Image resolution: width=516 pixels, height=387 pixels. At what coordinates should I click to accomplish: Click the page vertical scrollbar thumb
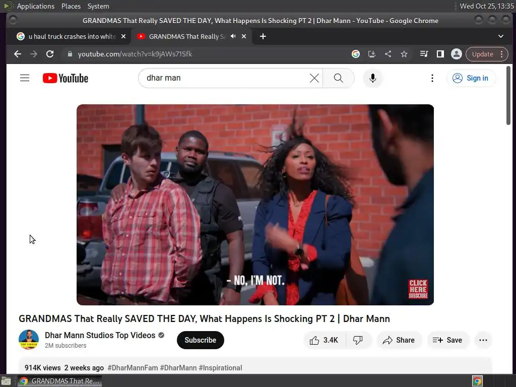point(508,95)
